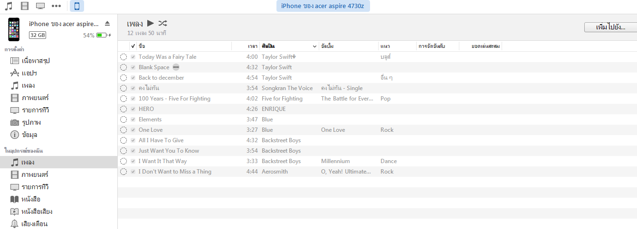The image size is (637, 229).
Task: Uncheck the Today Was a Fairy Tale checkbox
Action: pos(133,57)
